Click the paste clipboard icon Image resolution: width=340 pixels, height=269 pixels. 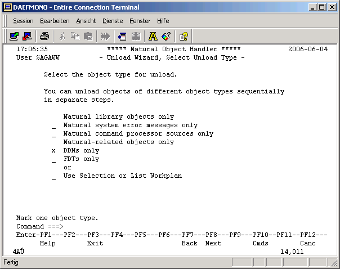pos(88,36)
